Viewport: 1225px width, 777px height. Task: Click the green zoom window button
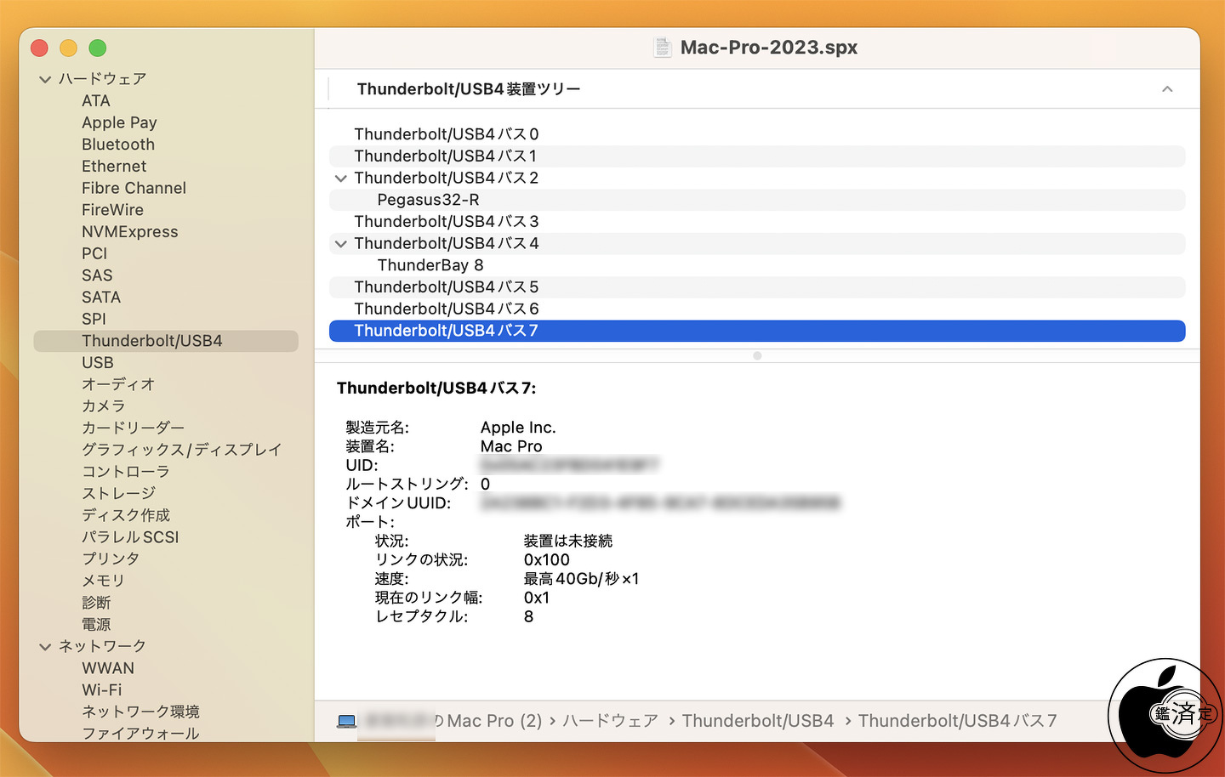point(98,48)
